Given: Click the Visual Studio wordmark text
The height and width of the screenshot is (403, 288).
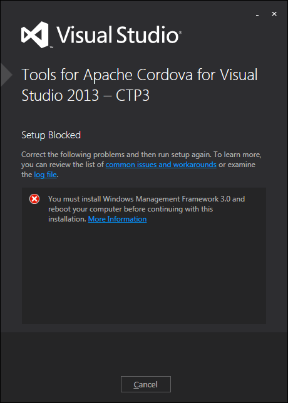Looking at the screenshot, I should (118, 34).
